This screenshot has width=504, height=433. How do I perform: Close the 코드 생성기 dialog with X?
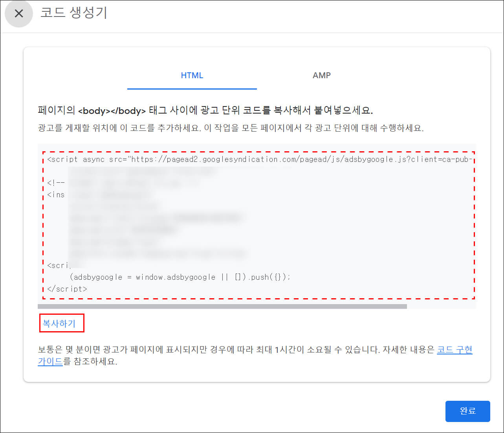18,14
